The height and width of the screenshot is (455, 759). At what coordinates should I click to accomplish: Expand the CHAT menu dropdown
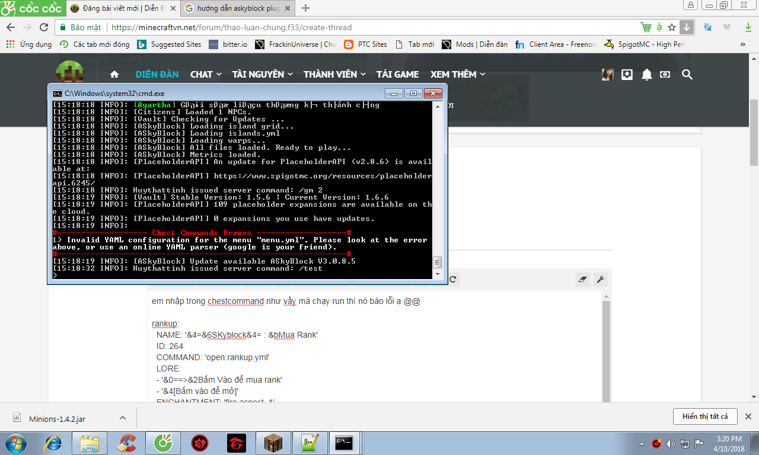(x=206, y=74)
